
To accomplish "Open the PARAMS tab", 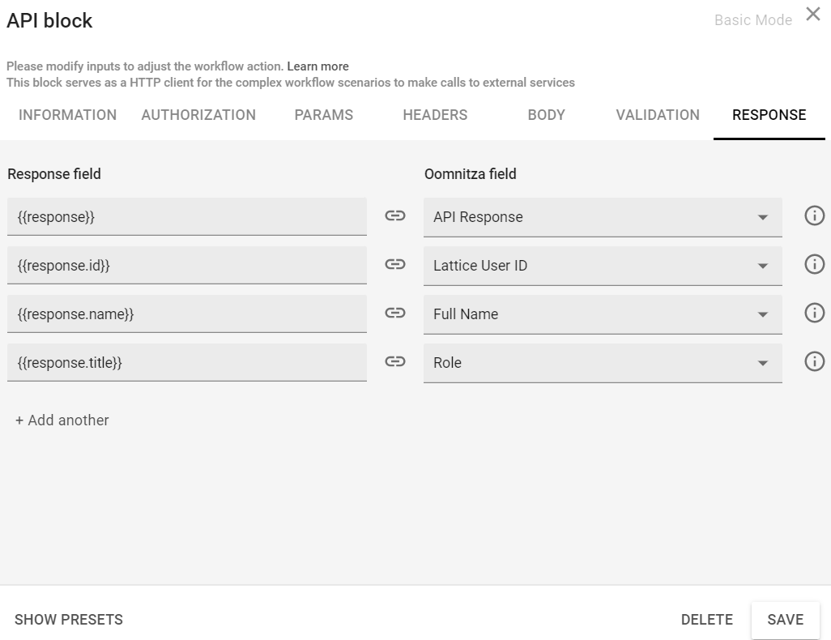I will [324, 115].
